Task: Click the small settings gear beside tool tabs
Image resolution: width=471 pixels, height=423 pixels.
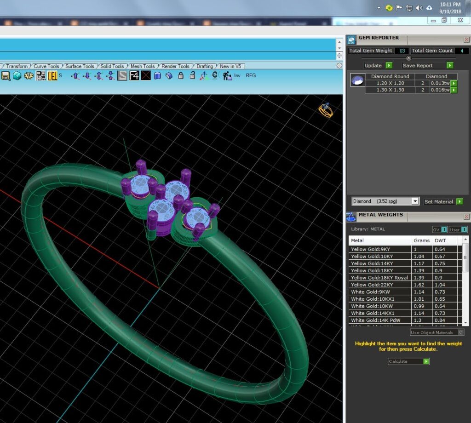Action: click(339, 65)
